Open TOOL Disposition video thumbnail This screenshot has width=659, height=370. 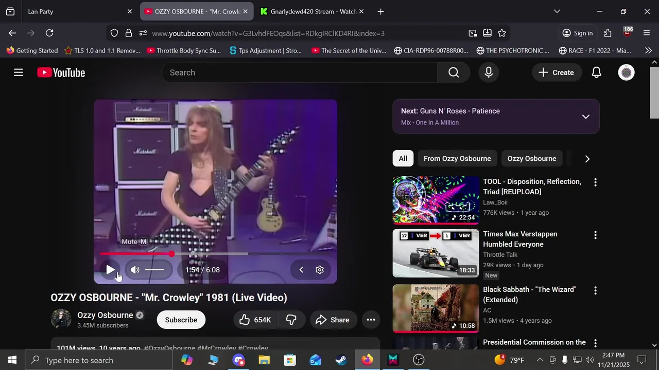click(x=436, y=200)
